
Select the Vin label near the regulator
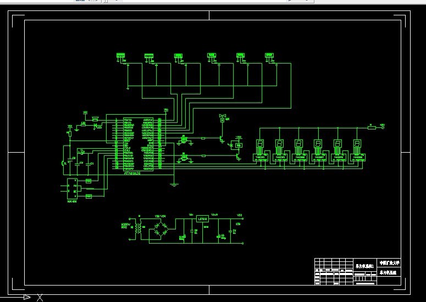coord(191,215)
